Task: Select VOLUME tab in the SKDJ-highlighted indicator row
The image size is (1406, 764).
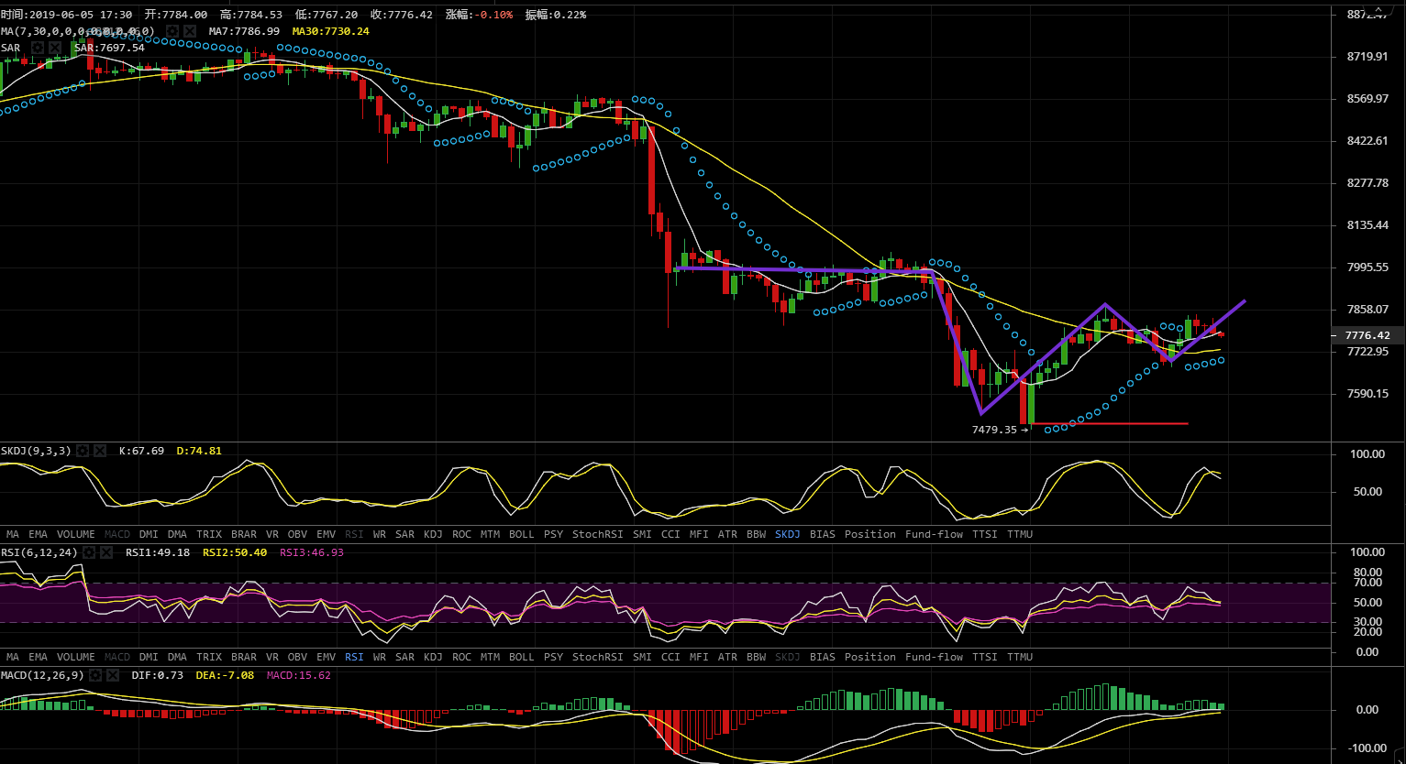Action: pyautogui.click(x=76, y=534)
